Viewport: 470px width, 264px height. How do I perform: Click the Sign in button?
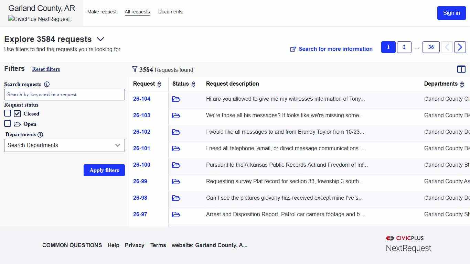(451, 13)
